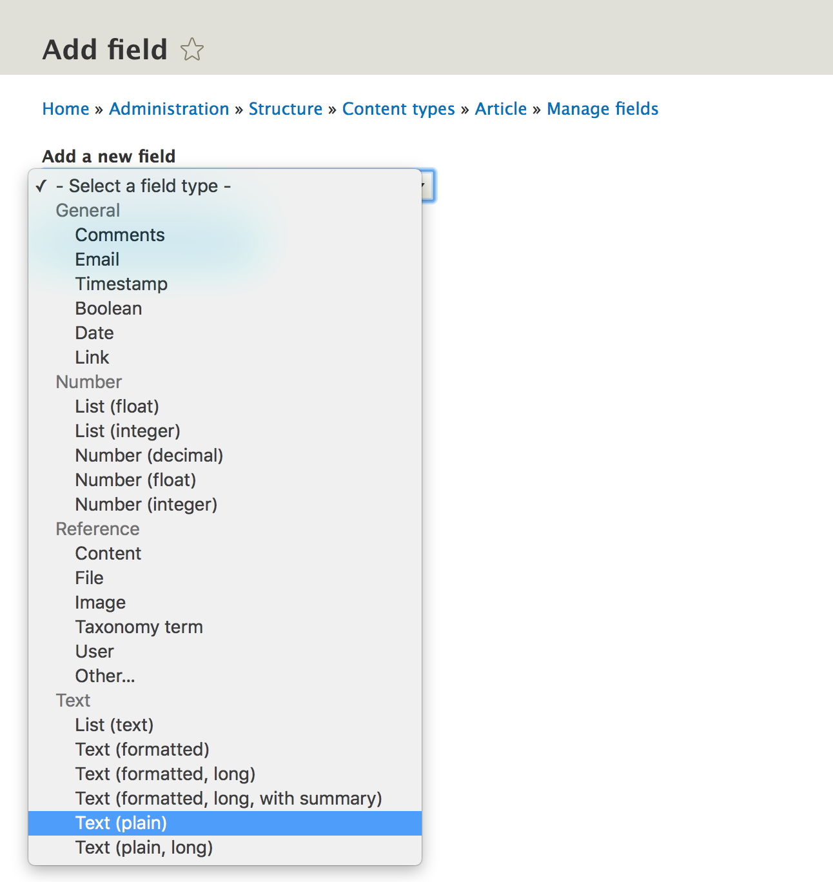The height and width of the screenshot is (882, 833).
Task: Select the Boolean field type
Action: (108, 308)
